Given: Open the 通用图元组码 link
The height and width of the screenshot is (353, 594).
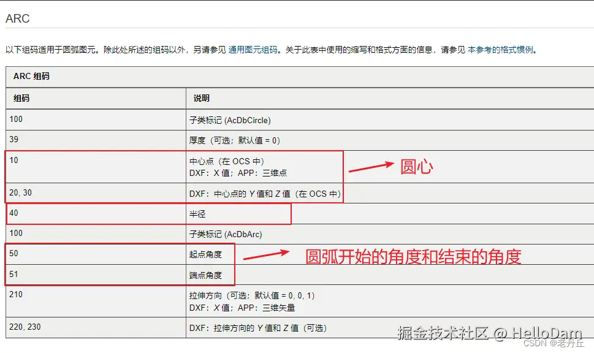Looking at the screenshot, I should [253, 50].
